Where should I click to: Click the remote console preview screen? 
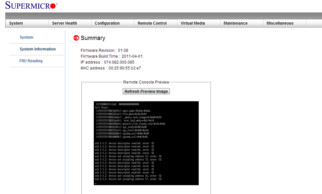click(x=146, y=143)
